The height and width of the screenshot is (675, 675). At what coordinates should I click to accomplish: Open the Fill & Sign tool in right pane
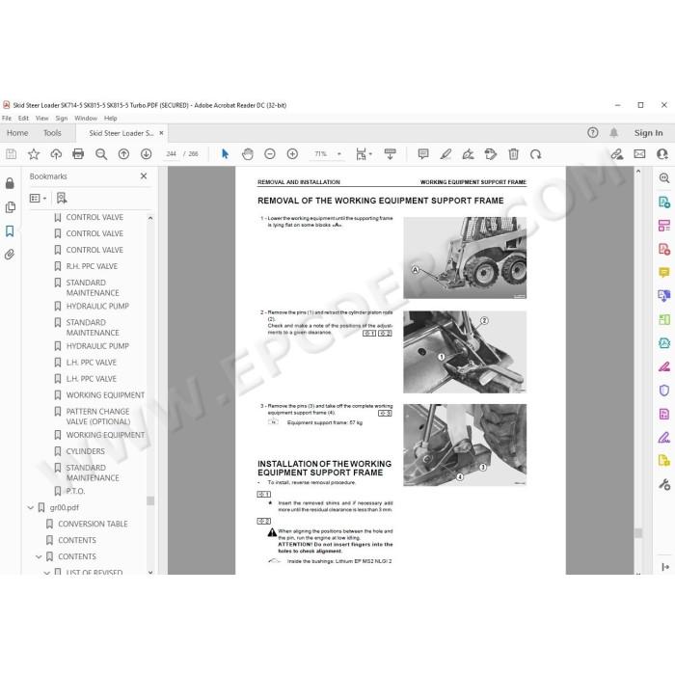coord(664,438)
